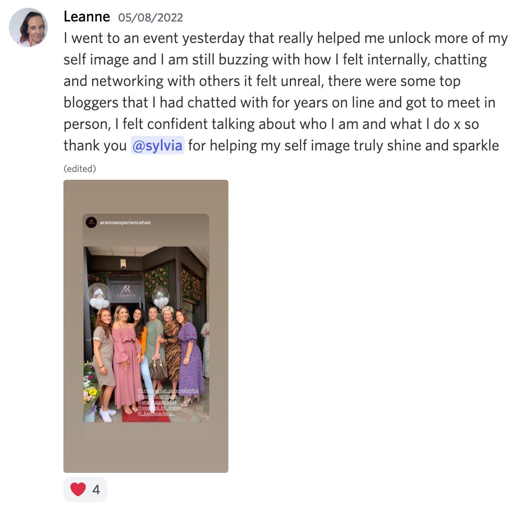The width and height of the screenshot is (528, 509).
Task: Click the Leanne username
Action: (87, 17)
